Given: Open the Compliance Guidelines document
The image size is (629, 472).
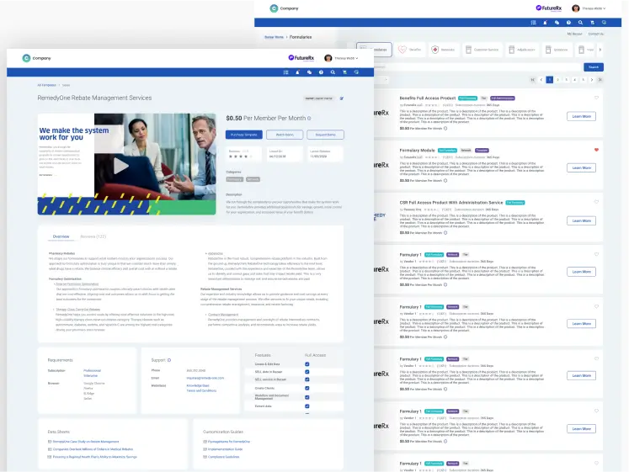Looking at the screenshot, I should (x=224, y=457).
